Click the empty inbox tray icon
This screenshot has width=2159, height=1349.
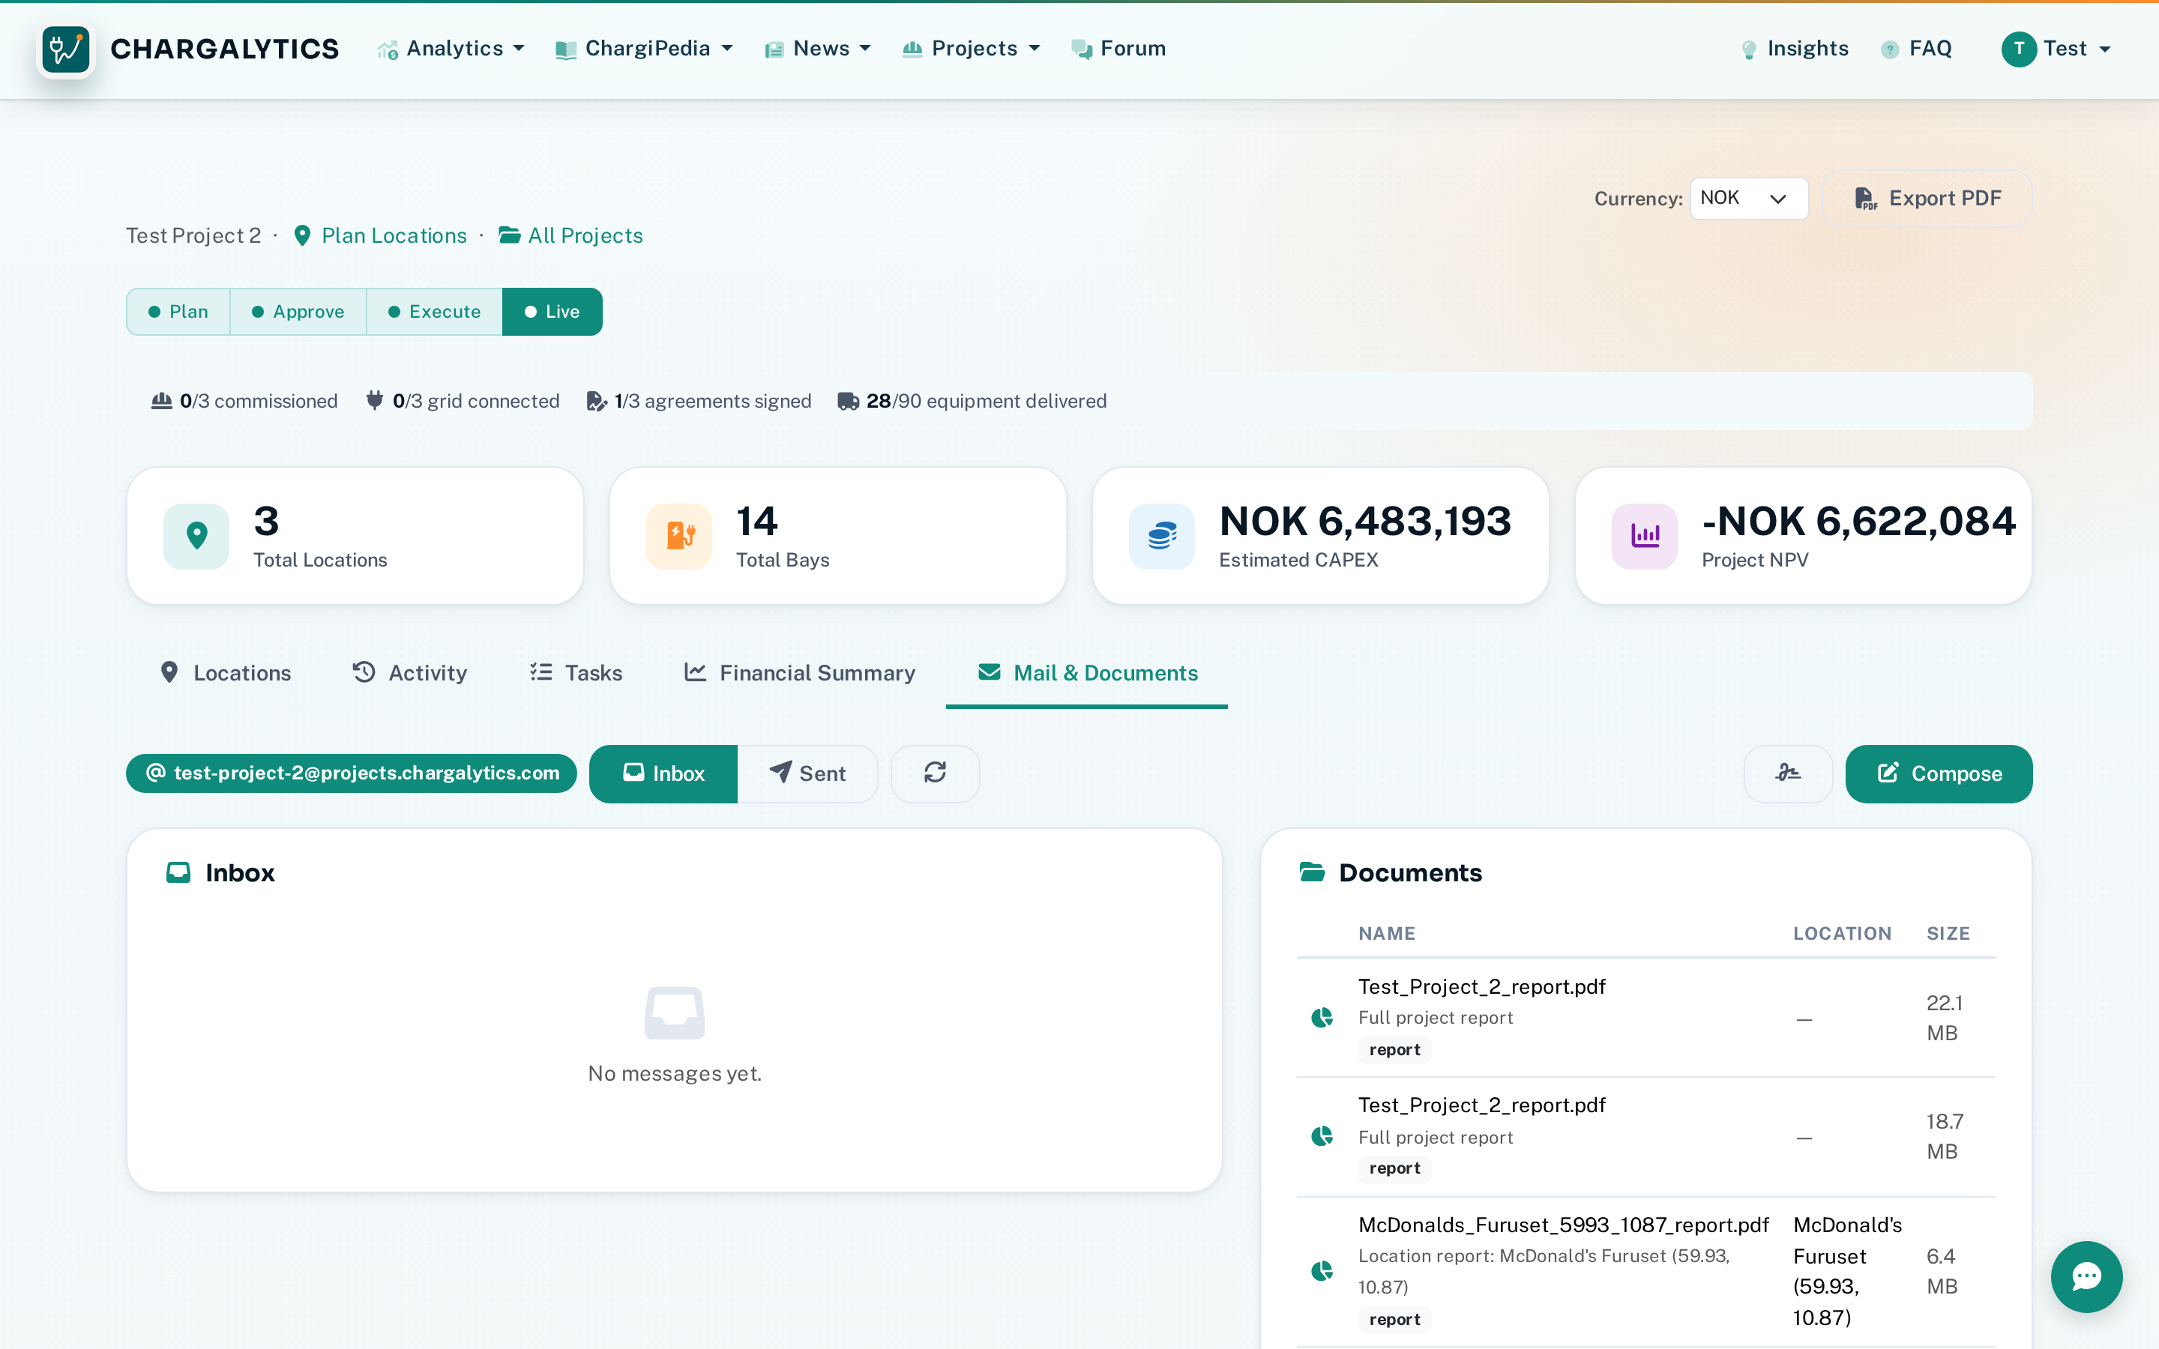pos(675,1012)
